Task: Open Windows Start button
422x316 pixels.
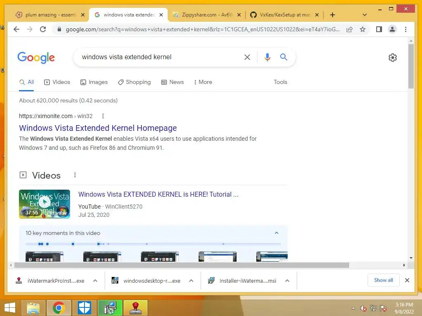Action: point(10,308)
